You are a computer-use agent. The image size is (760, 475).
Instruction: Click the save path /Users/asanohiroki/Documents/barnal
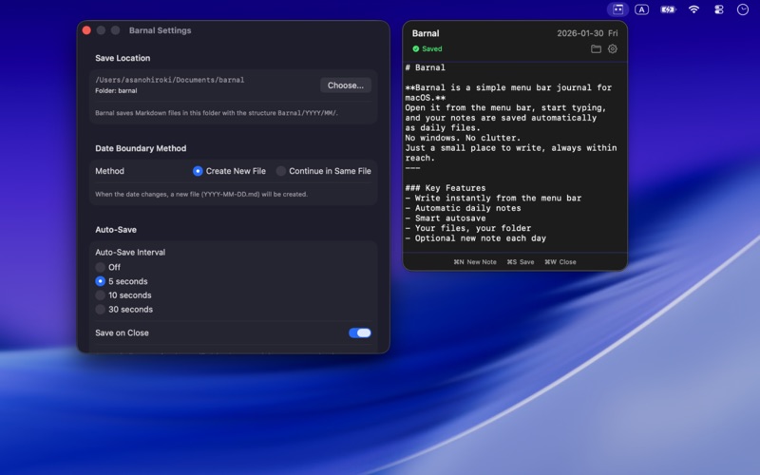click(x=170, y=80)
